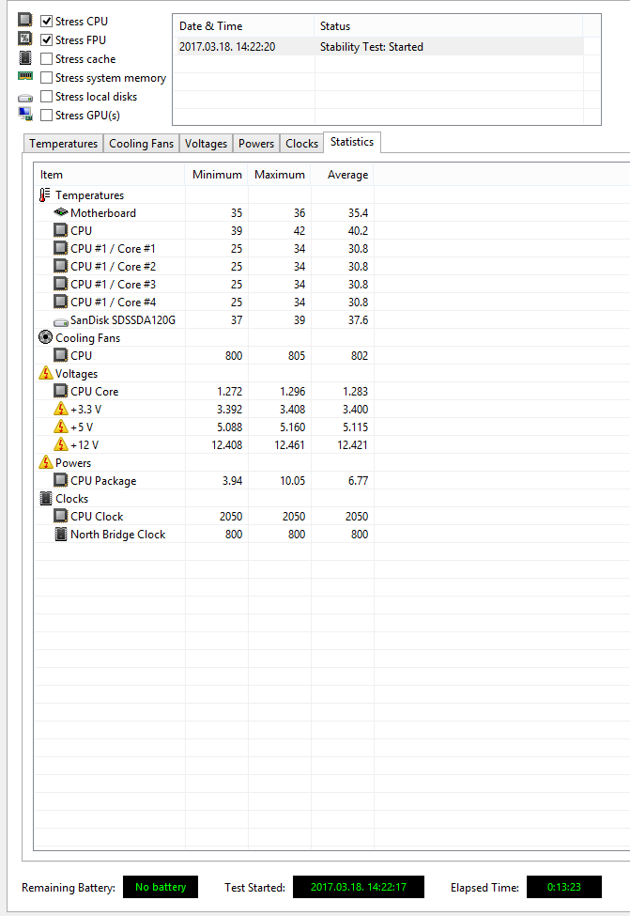The image size is (630, 916).
Task: Click the +12 V maximum value 12.461
Action: click(289, 445)
